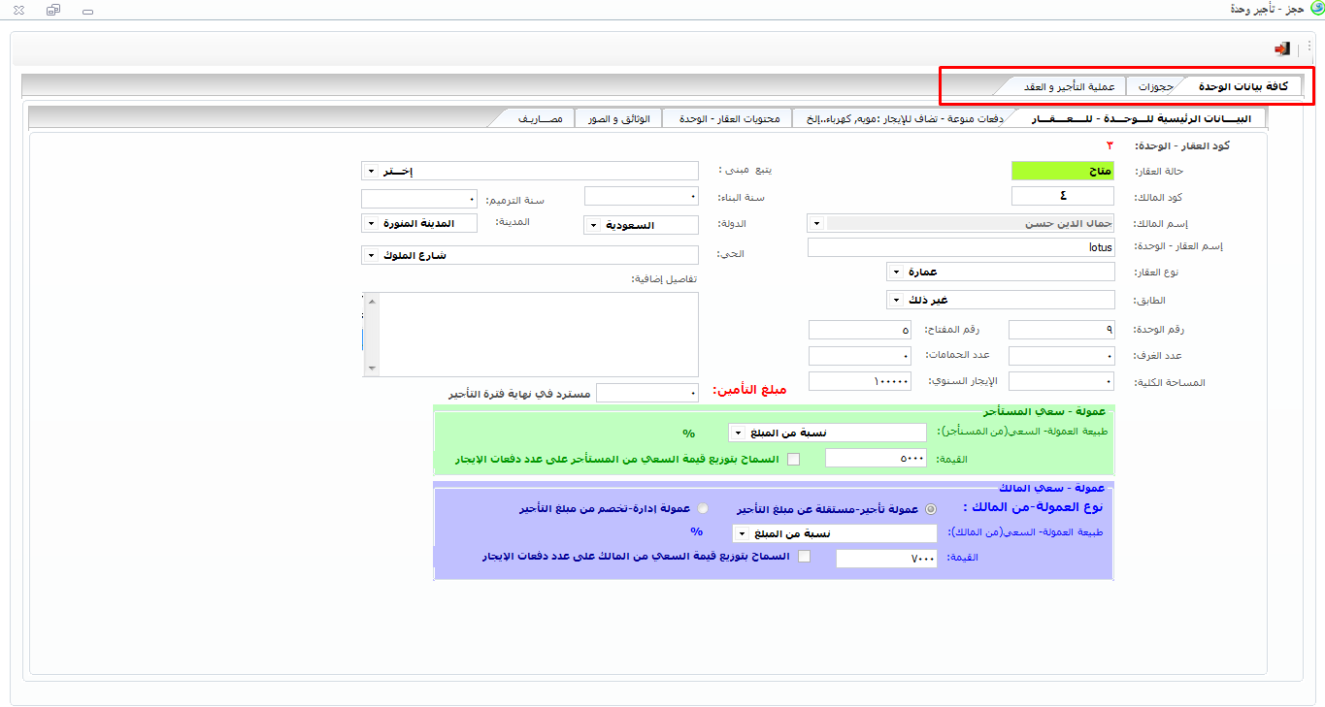The width and height of the screenshot is (1325, 707).
Task: Enable distributing owner commission over rent payments
Action: tap(804, 557)
